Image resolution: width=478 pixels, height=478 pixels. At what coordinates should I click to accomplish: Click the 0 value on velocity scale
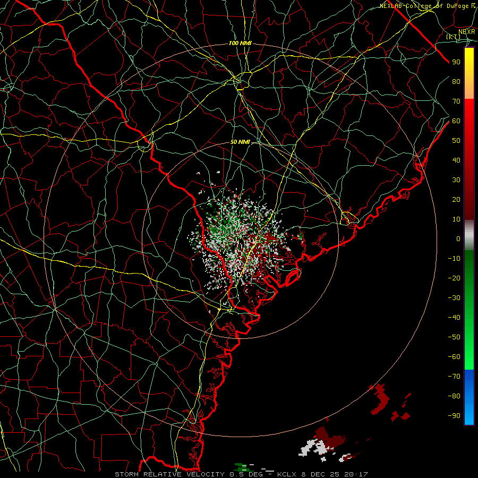click(x=458, y=239)
